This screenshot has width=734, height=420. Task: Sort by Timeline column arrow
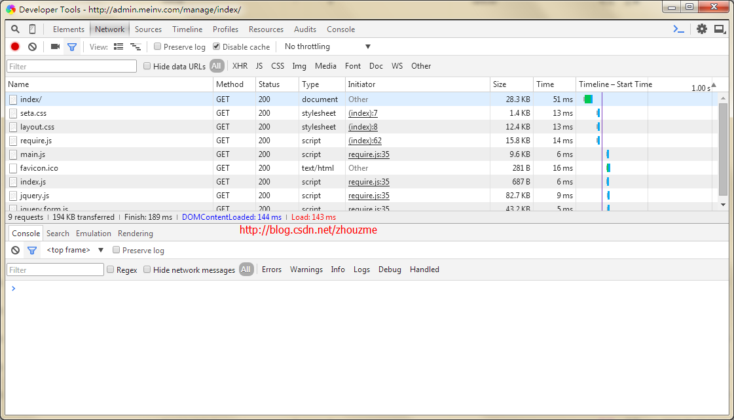click(714, 84)
